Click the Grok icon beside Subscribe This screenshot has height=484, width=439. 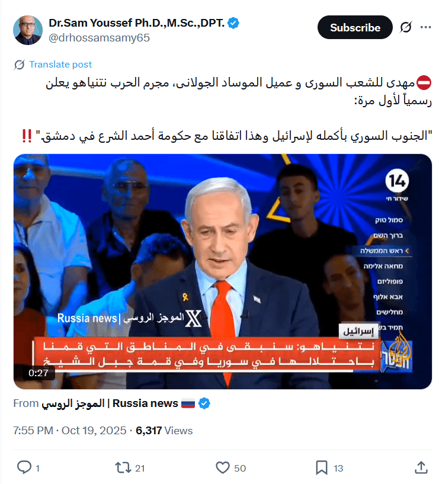[x=406, y=27]
